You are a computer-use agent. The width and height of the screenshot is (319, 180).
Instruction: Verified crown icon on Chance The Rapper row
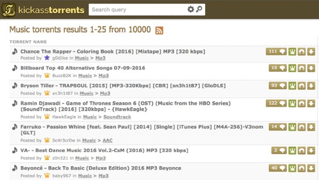[x=292, y=51]
